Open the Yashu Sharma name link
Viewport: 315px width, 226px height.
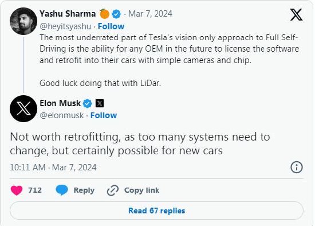[68, 14]
